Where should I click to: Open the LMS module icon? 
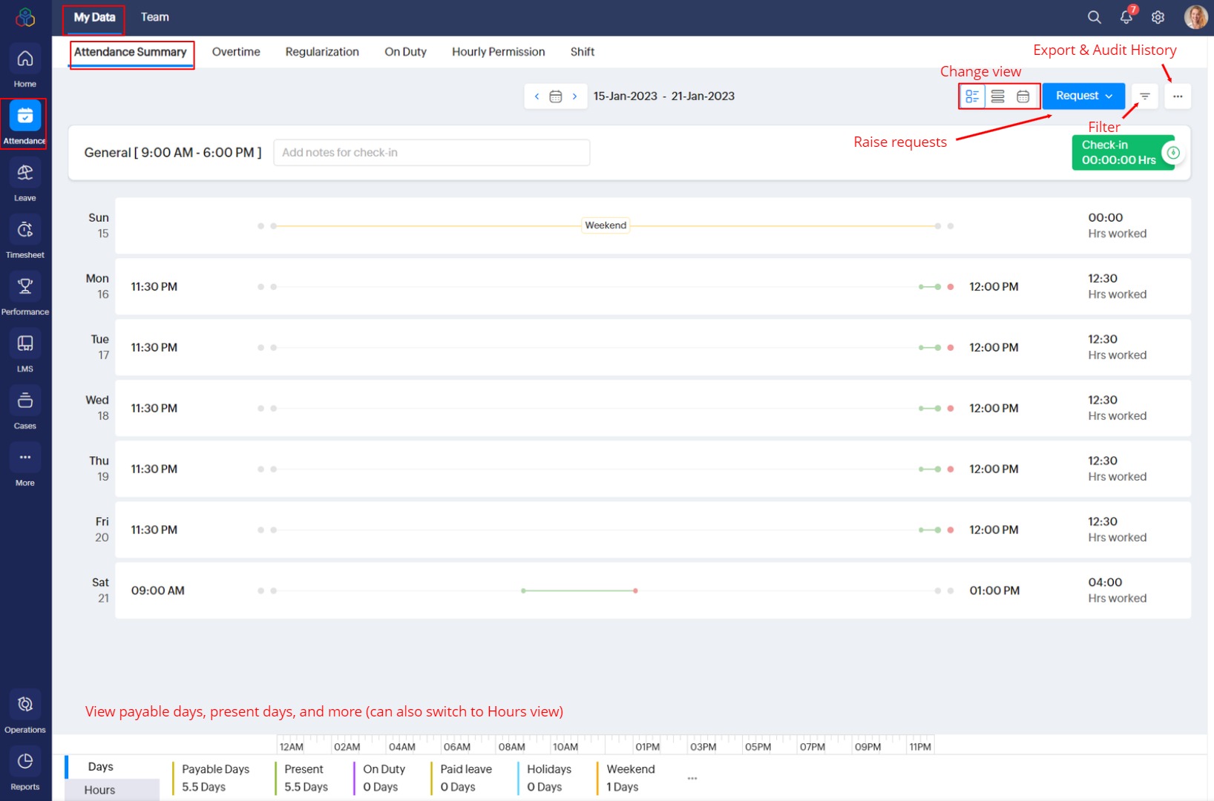click(x=25, y=344)
